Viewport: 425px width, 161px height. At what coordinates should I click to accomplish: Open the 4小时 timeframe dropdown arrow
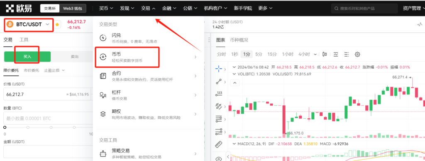[x=315, y=54]
